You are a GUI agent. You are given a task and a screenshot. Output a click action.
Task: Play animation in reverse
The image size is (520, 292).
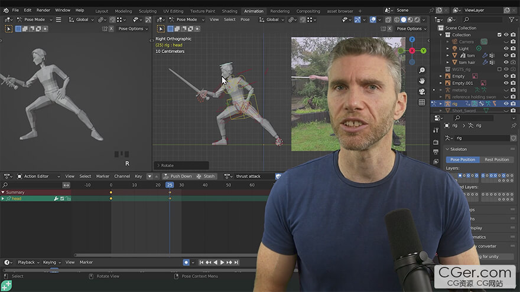pyautogui.click(x=215, y=262)
